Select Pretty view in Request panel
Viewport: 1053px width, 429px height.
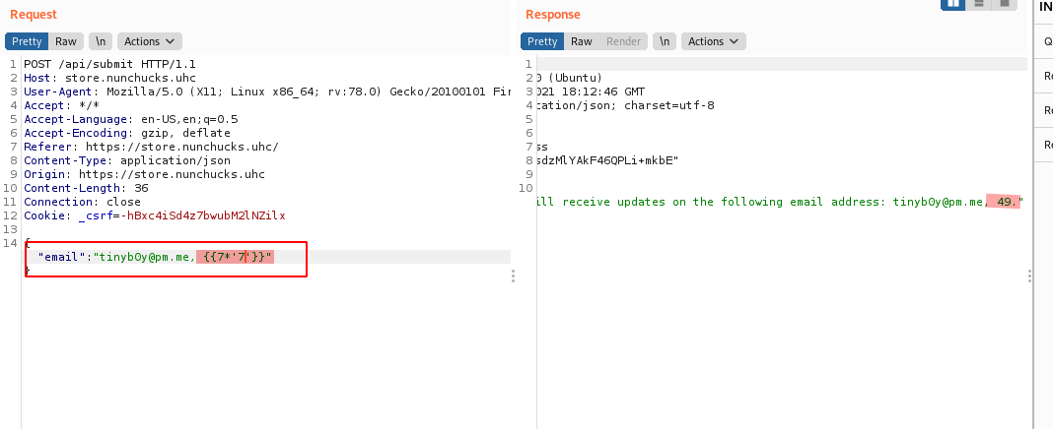point(27,41)
